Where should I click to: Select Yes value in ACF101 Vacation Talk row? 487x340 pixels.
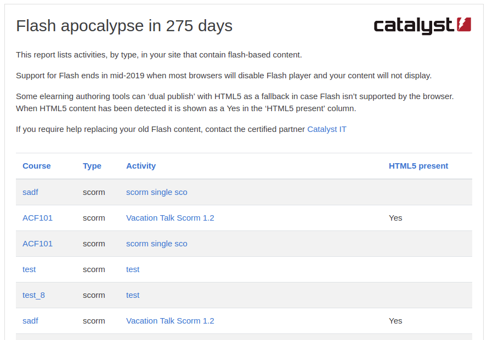pos(395,218)
